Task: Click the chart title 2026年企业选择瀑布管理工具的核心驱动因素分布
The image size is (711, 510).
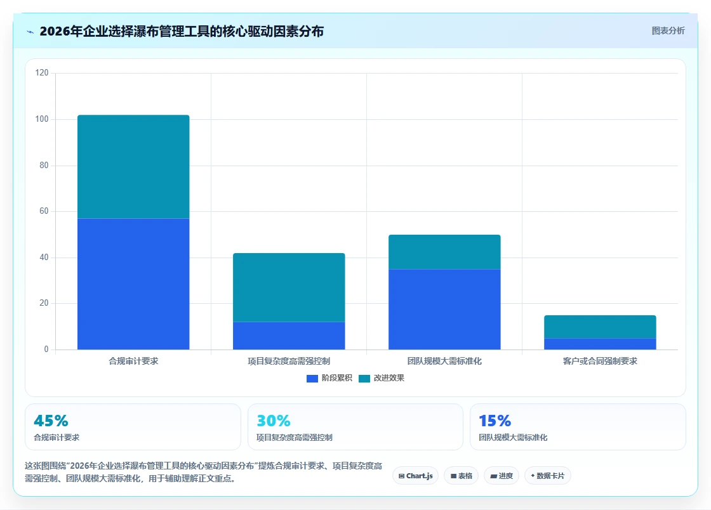Action: (182, 31)
